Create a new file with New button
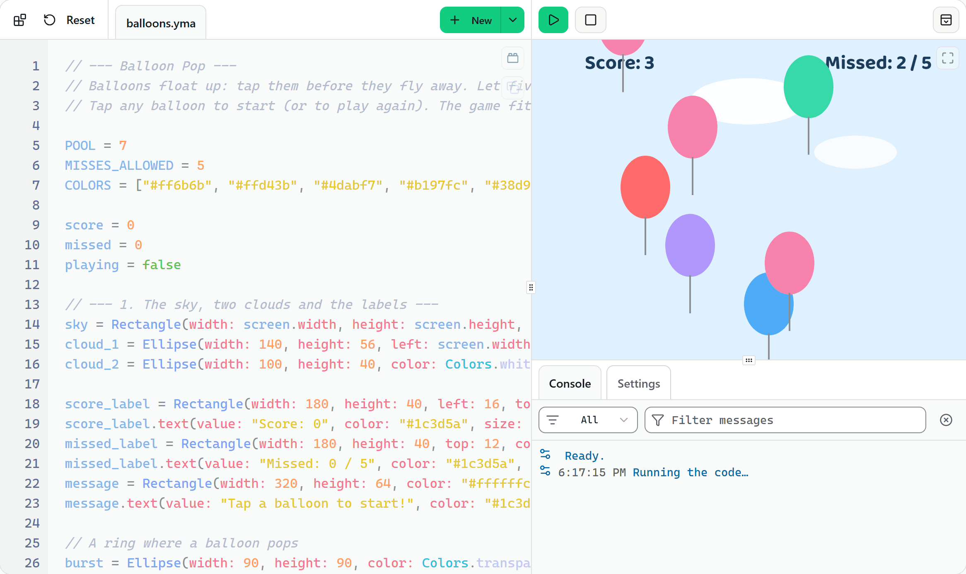966x574 pixels. click(471, 20)
